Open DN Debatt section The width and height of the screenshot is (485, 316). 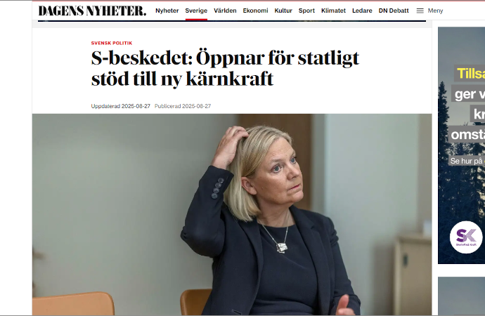[x=394, y=11]
